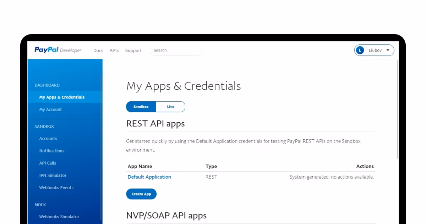Open the Default Application link
The image size is (426, 224).
pos(149,177)
